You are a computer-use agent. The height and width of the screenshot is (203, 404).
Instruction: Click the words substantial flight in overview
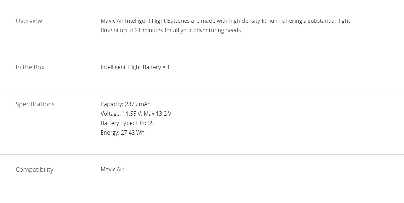(329, 21)
